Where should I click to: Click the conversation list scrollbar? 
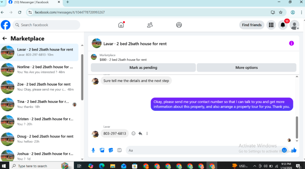point(82,77)
